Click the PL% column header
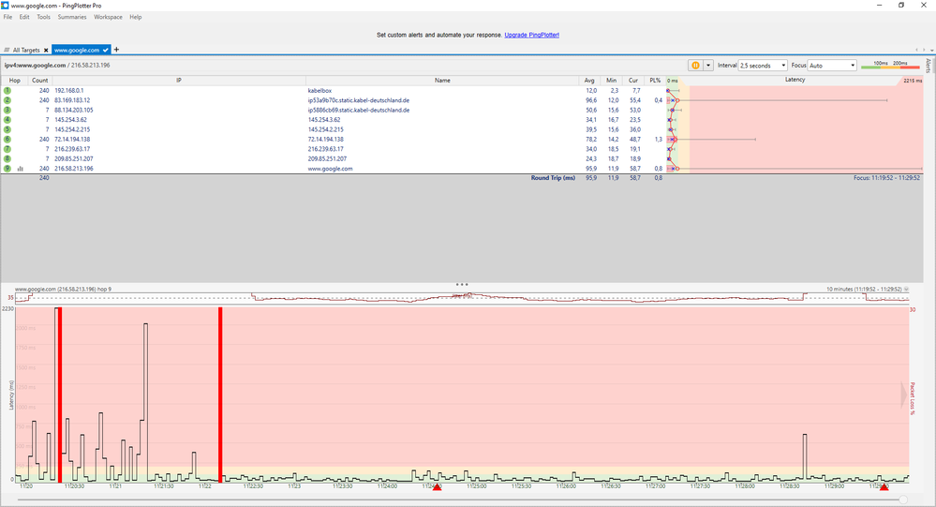The height and width of the screenshot is (507, 936). coord(655,80)
